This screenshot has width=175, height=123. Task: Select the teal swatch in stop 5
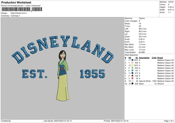pyautogui.click(x=132, y=70)
